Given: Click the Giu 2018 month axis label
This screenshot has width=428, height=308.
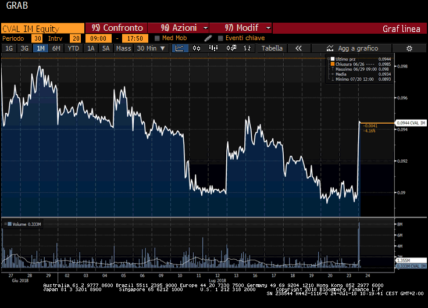Looking at the screenshot, I should click(x=20, y=281).
